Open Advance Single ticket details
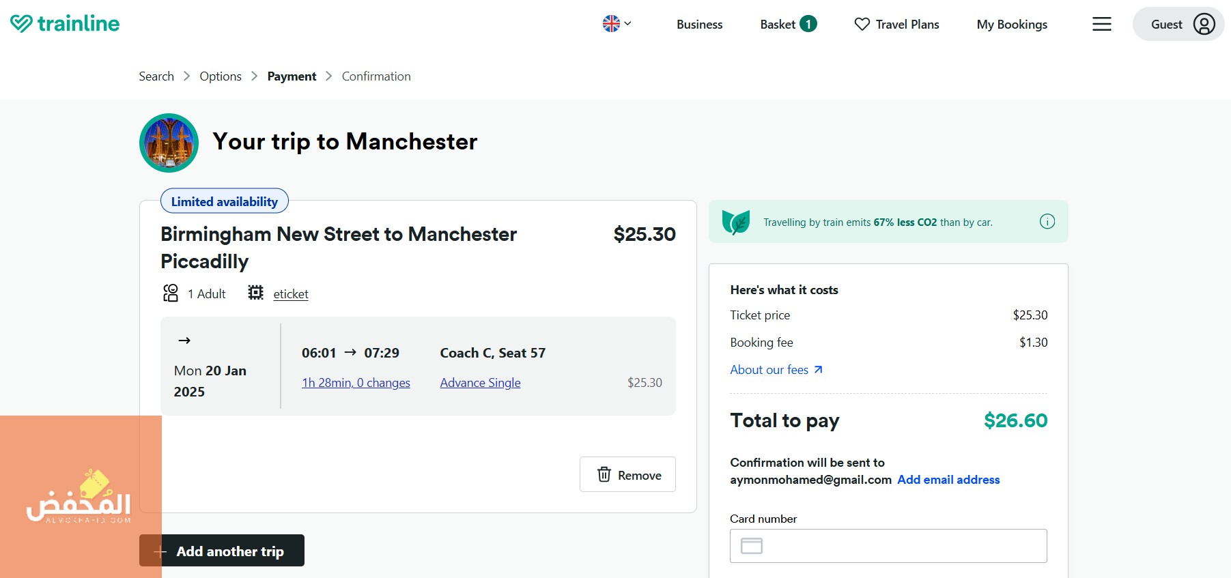This screenshot has width=1231, height=578. click(480, 383)
